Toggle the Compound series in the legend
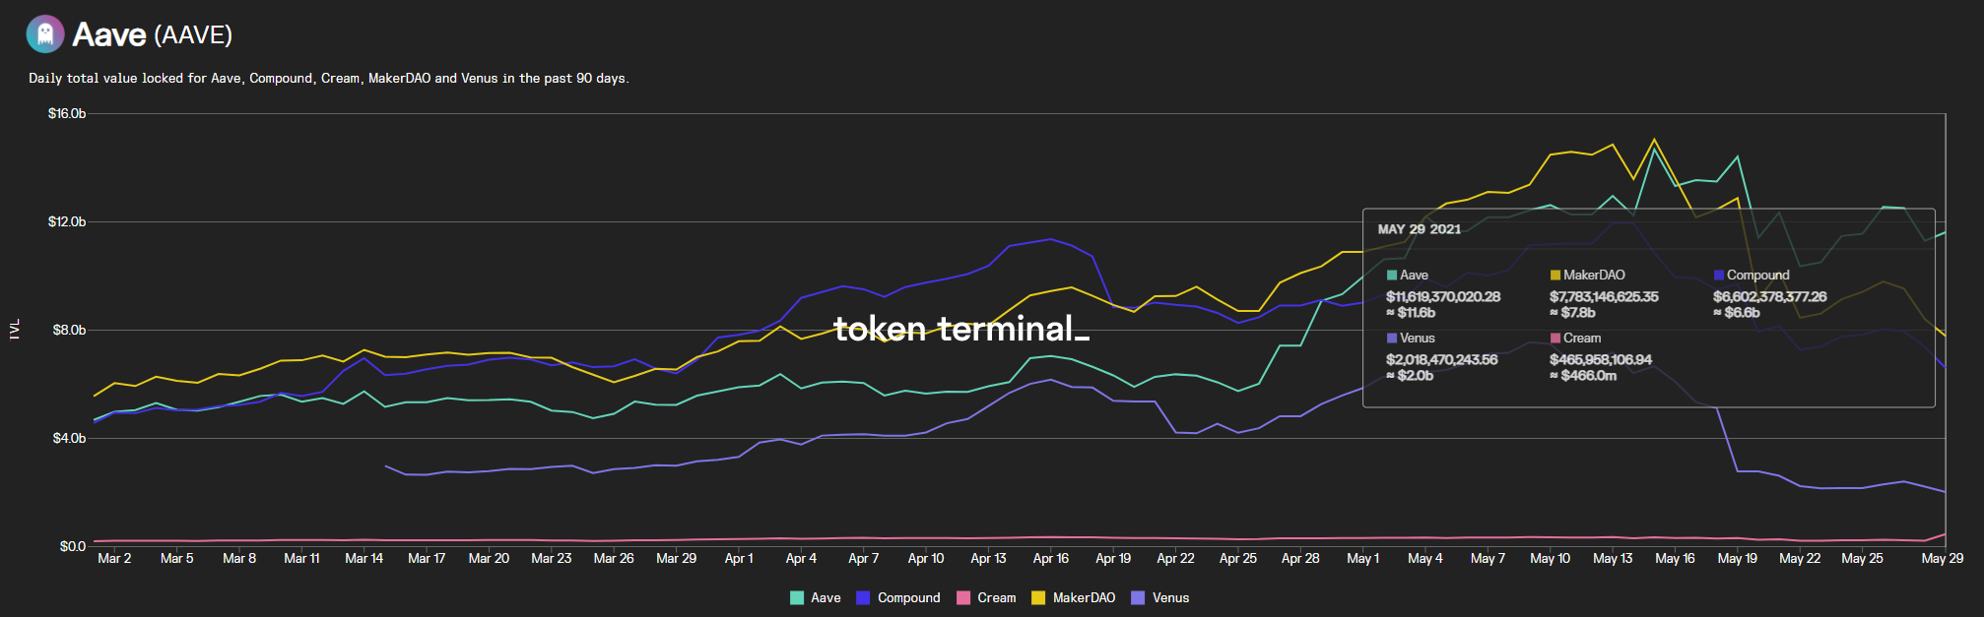Screen dimensions: 1984x617 (898, 597)
